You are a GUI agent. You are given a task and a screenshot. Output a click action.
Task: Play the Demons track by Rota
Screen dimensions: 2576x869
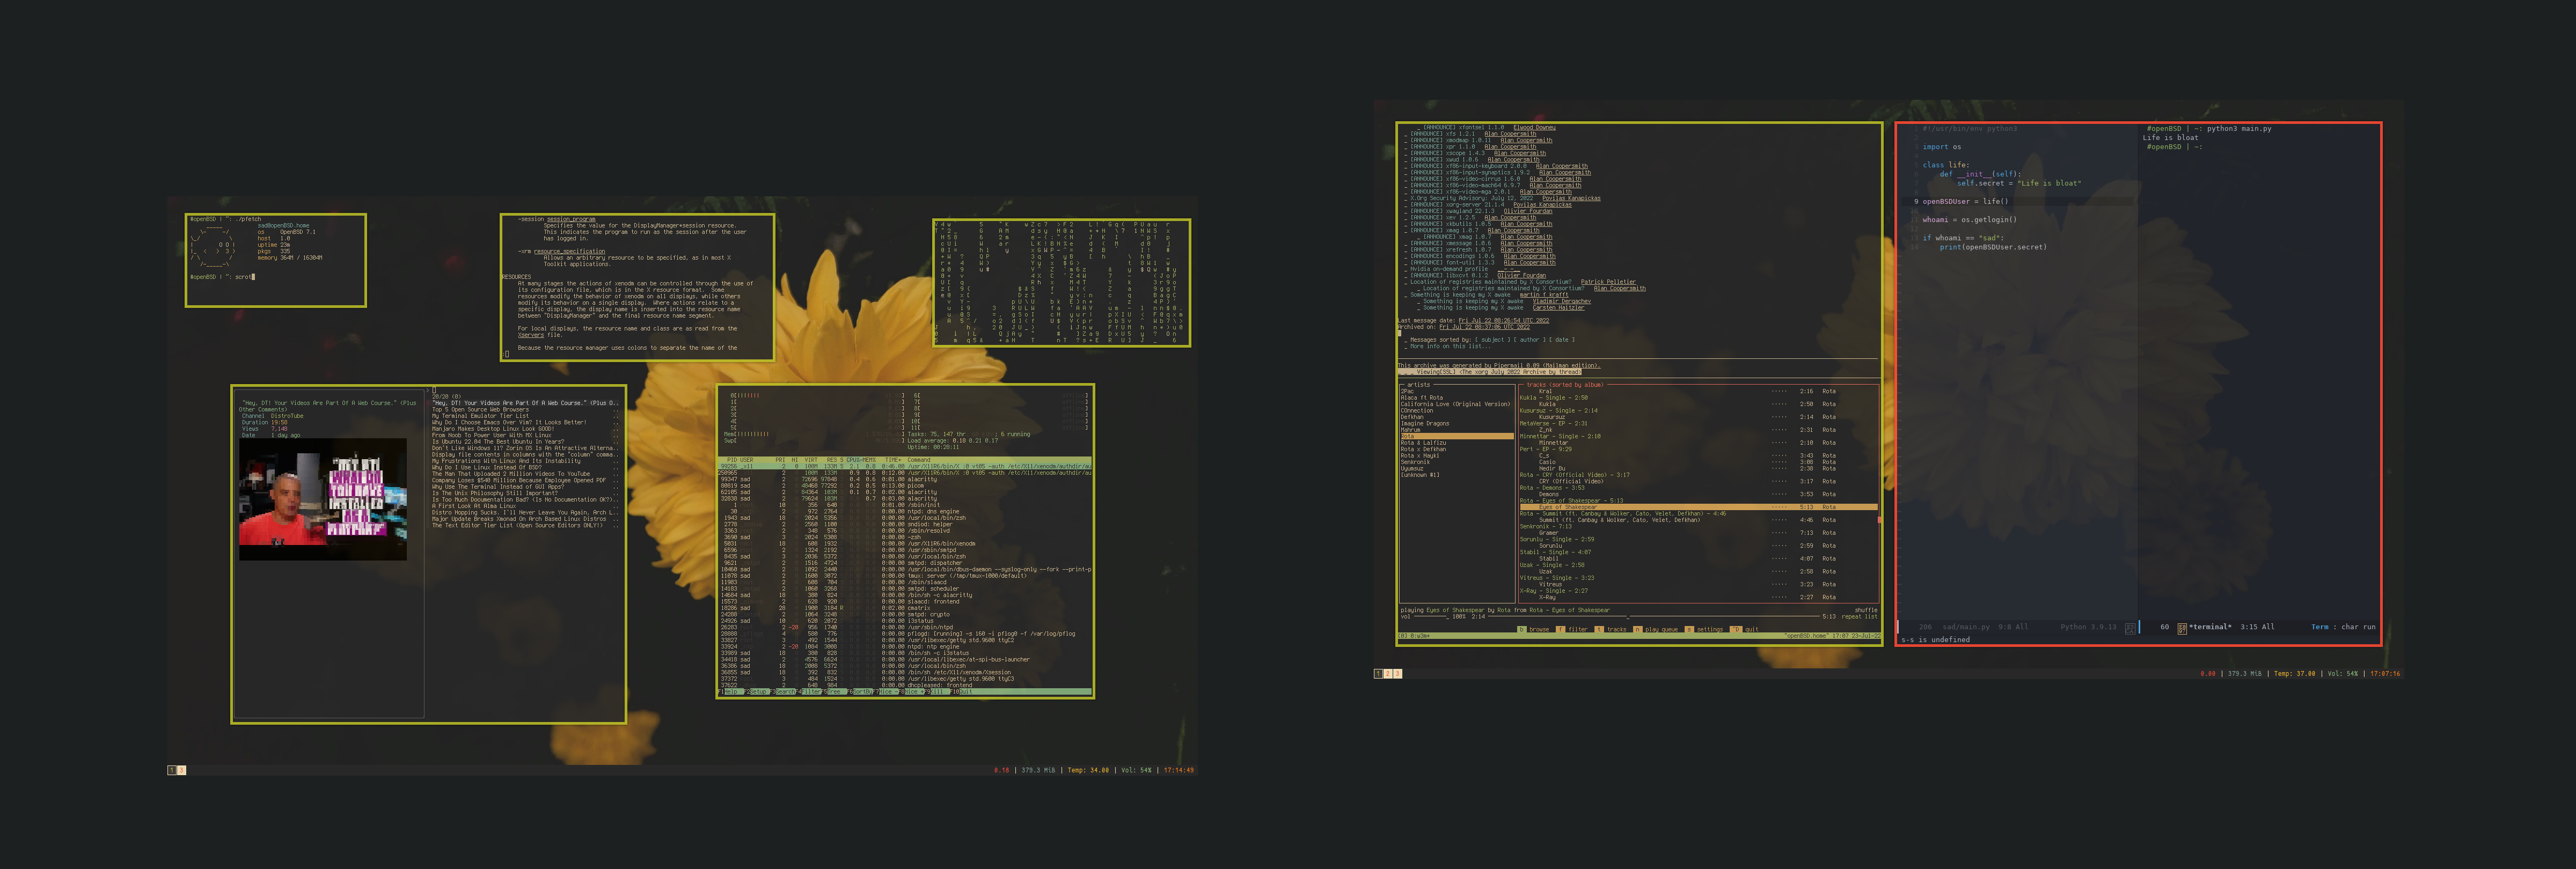pos(1549,494)
